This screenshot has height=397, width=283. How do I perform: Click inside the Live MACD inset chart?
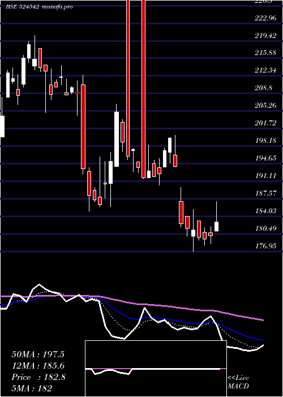click(x=156, y=369)
